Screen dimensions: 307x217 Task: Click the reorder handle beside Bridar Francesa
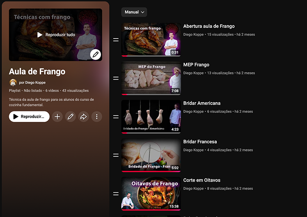click(116, 155)
